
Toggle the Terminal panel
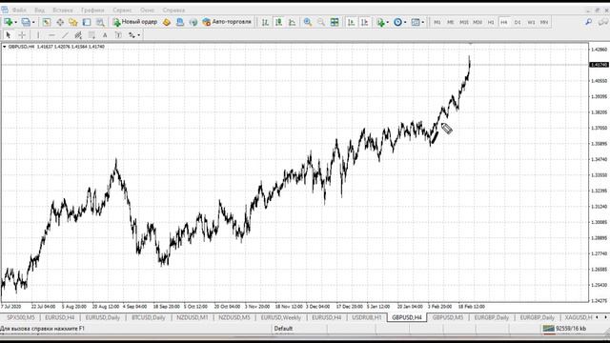[x=87, y=22]
